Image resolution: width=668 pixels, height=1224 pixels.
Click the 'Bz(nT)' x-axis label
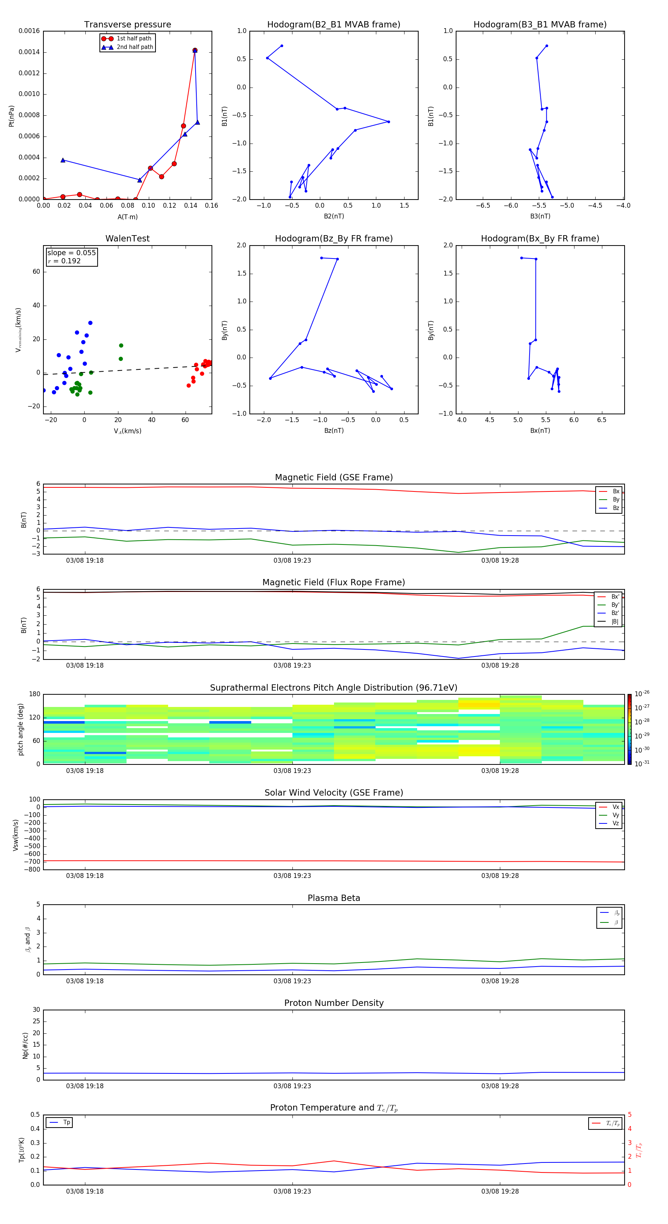[334, 431]
